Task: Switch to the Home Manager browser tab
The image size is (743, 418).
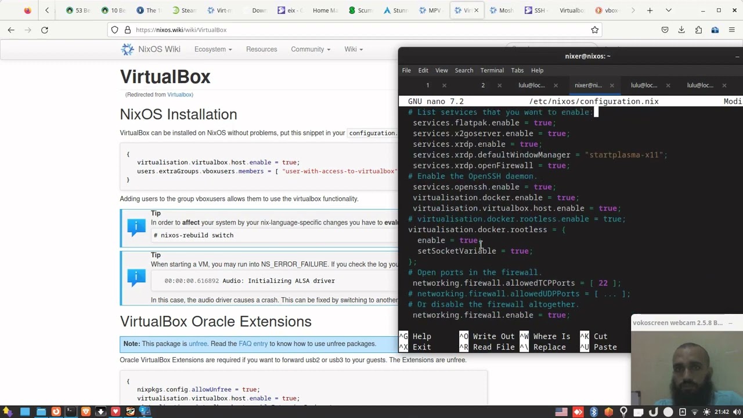Action: pos(324,10)
